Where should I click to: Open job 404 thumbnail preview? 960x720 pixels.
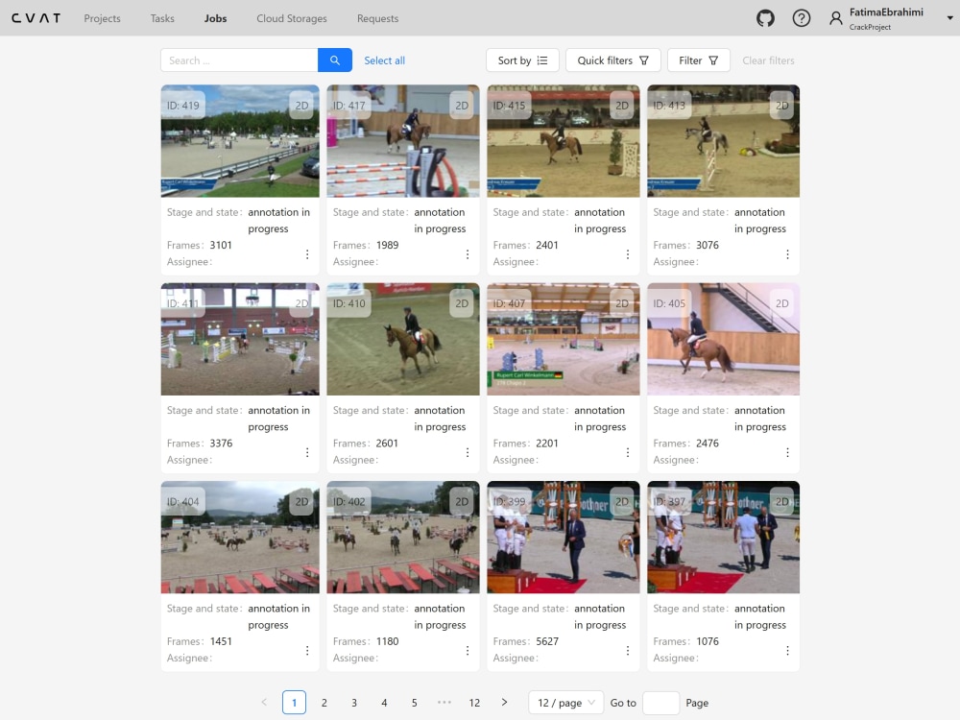click(240, 537)
